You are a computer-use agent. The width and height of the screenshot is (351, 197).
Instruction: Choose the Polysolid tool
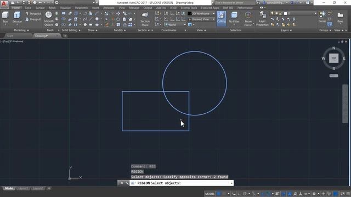point(33,14)
